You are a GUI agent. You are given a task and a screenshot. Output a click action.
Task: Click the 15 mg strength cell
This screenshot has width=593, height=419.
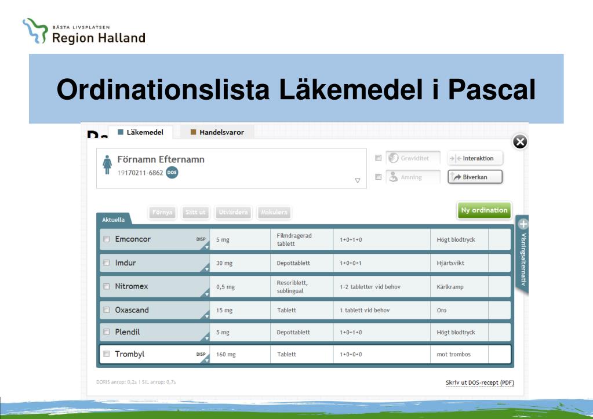click(x=240, y=310)
